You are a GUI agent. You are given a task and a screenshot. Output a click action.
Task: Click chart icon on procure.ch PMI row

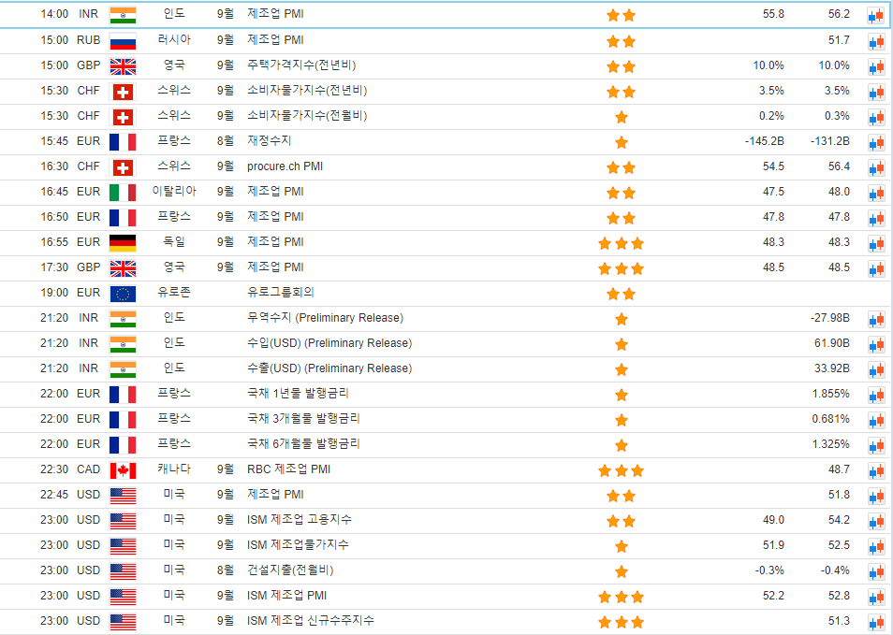tap(875, 167)
